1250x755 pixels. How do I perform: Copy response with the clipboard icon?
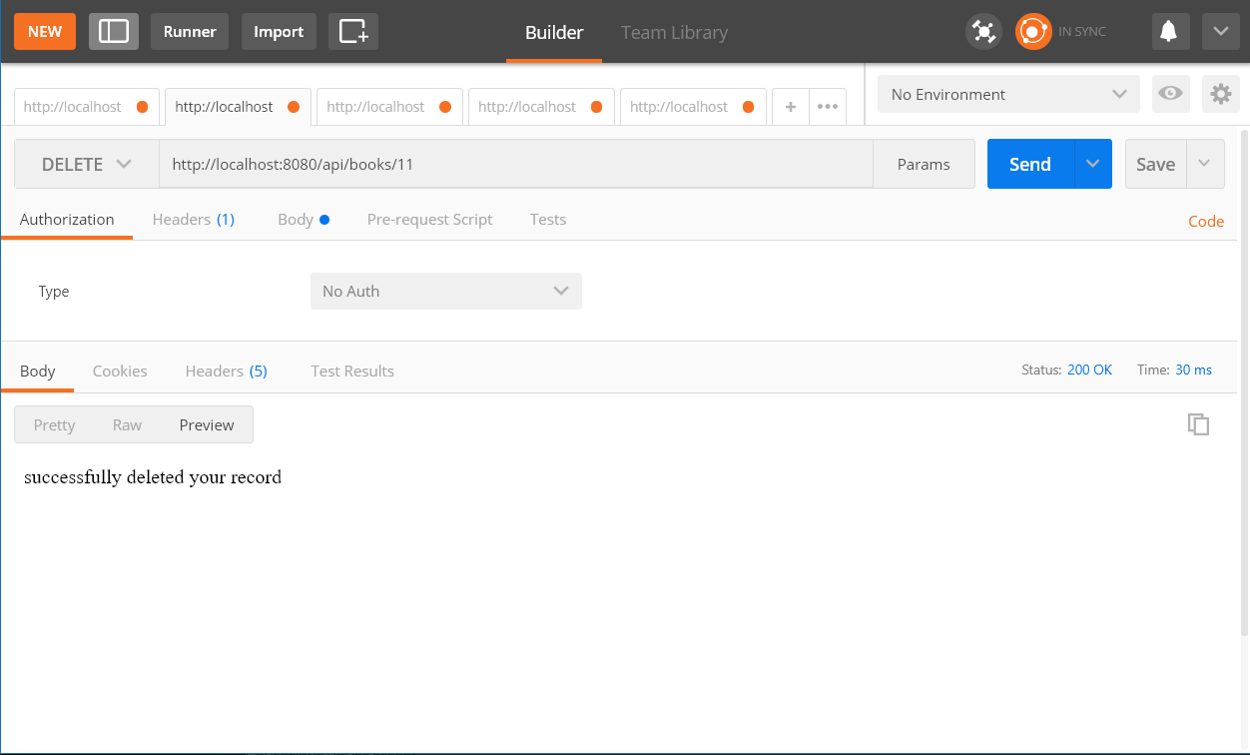click(x=1198, y=424)
